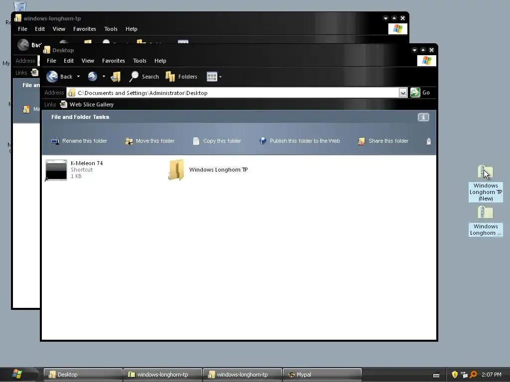Click folder icon inside the address bar
This screenshot has width=510, height=382.
point(72,93)
